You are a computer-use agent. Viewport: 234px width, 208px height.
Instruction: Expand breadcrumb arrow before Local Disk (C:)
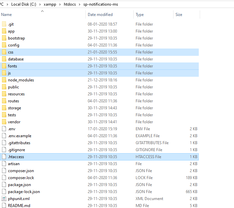pyautogui.click(x=7, y=4)
